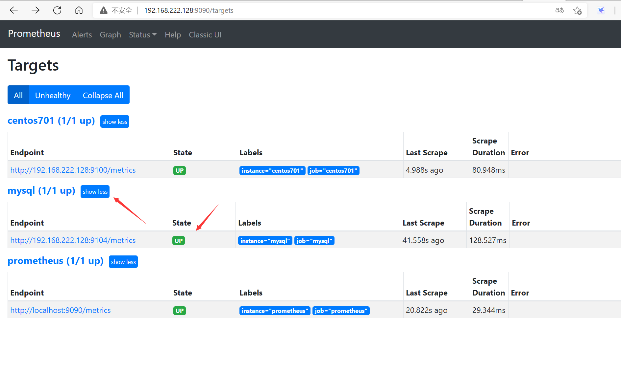Viewport: 621px width, 372px height.
Task: Open the prometheus (1/1 up) heading link
Action: [56, 261]
